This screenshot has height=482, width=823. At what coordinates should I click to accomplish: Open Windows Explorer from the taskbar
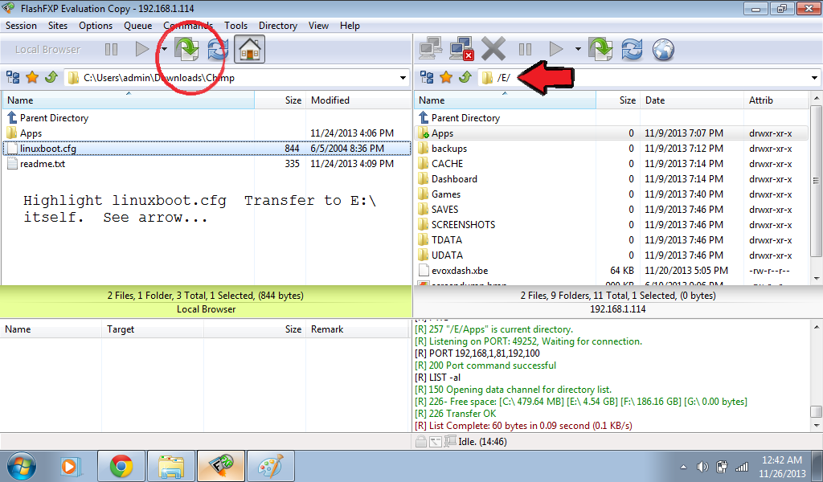pyautogui.click(x=171, y=466)
